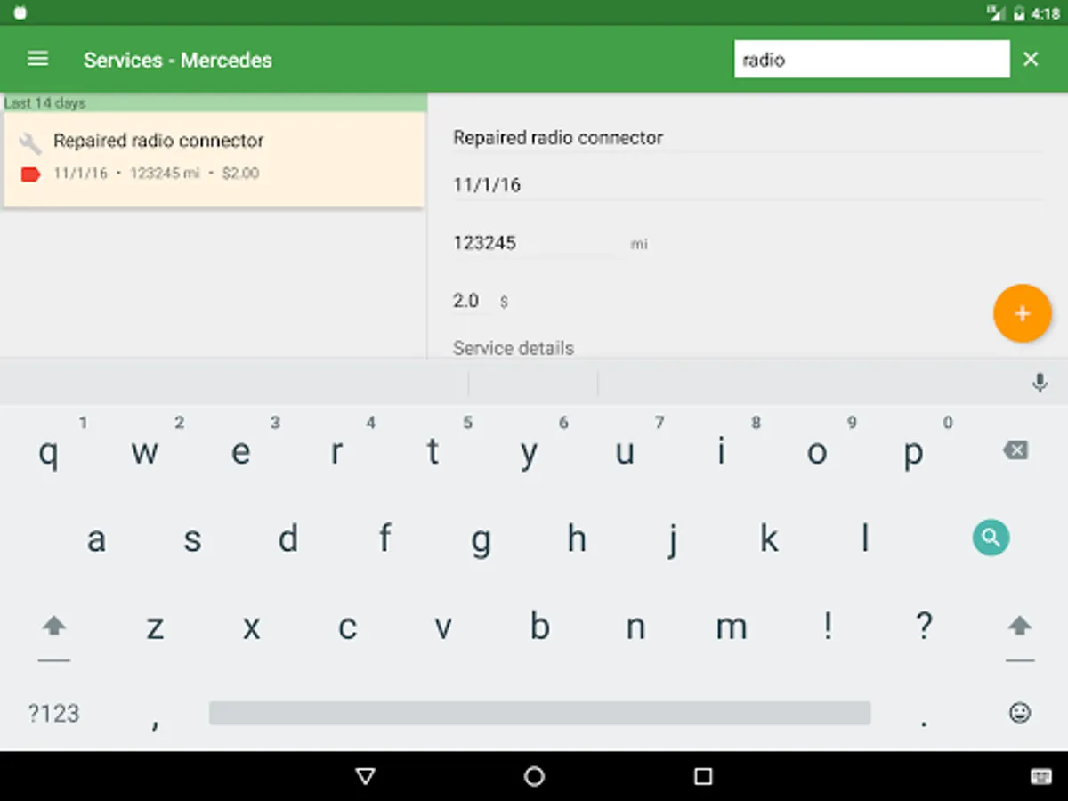The width and height of the screenshot is (1068, 801).
Task: Tap the Service details field
Action: [514, 348]
